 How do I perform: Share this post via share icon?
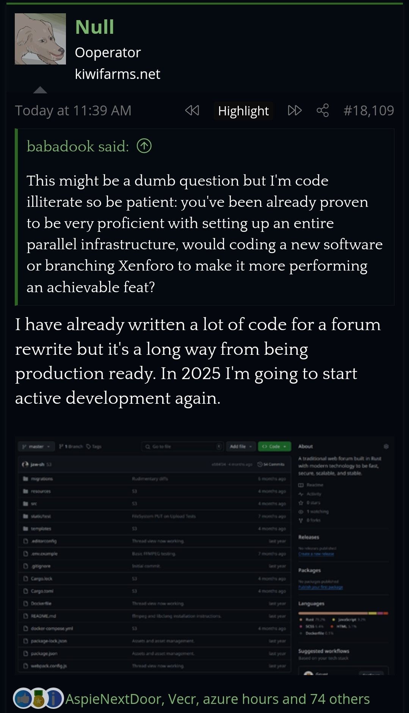[323, 110]
